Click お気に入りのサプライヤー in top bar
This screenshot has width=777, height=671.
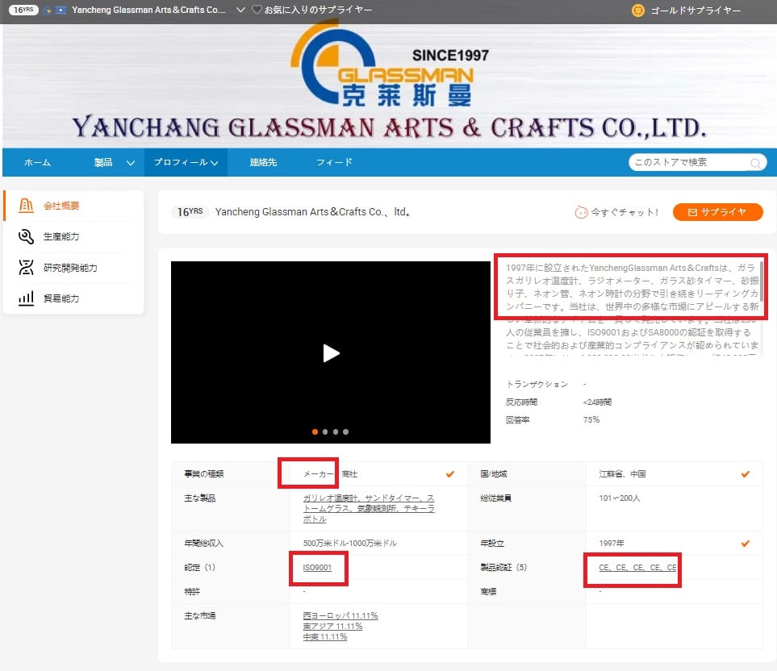(x=318, y=10)
